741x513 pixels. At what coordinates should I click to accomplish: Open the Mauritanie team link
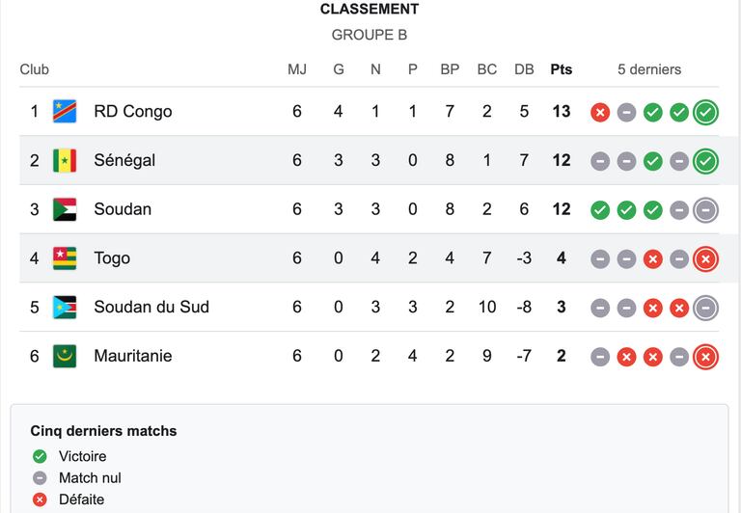[133, 356]
